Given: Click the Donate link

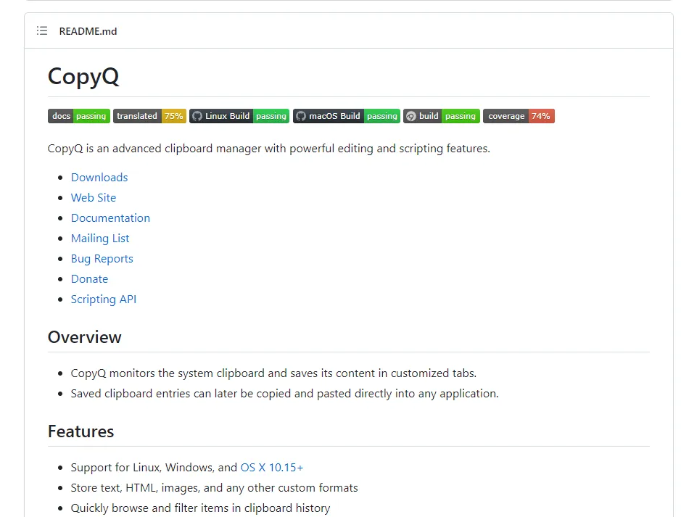Looking at the screenshot, I should [x=89, y=279].
